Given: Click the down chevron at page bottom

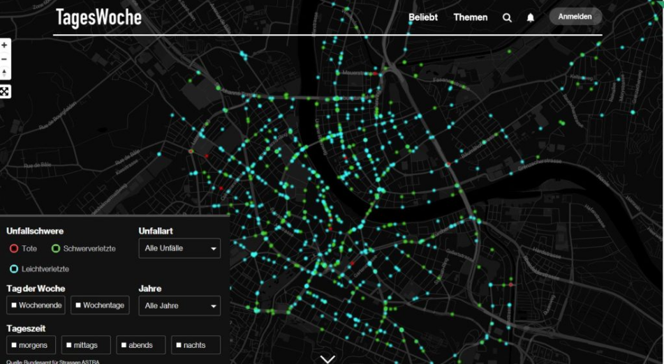Looking at the screenshot, I should (x=327, y=358).
